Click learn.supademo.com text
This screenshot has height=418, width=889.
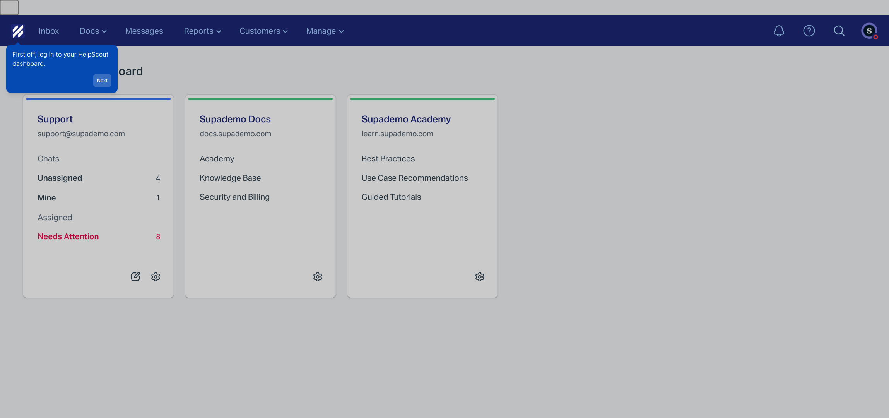(397, 134)
